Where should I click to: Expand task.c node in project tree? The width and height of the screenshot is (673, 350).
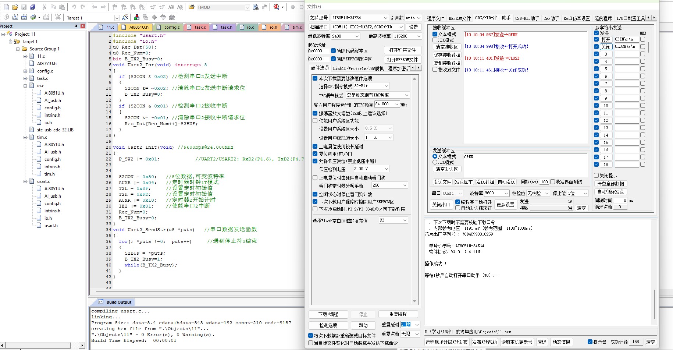(25, 78)
